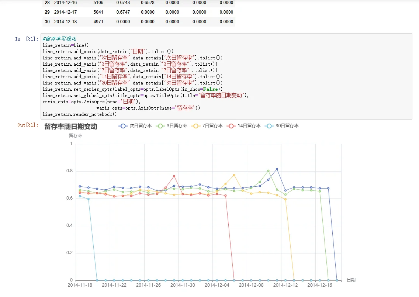Click the first light-blue 30日留存率 data point

(x=80, y=196)
